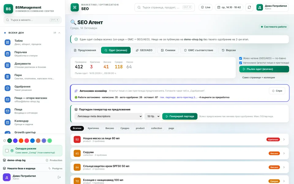Collapse the ВСЕКИ ДЕН section chevron
Viewport: 294px width, 184px height.
tap(59, 33)
